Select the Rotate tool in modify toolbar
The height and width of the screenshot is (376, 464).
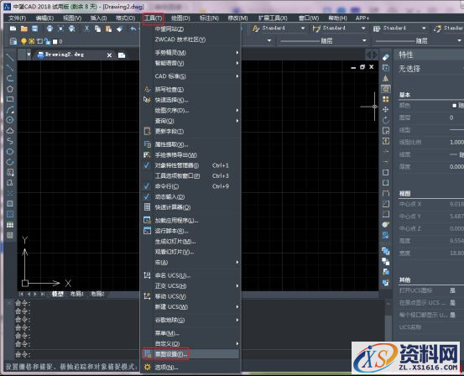(386, 120)
